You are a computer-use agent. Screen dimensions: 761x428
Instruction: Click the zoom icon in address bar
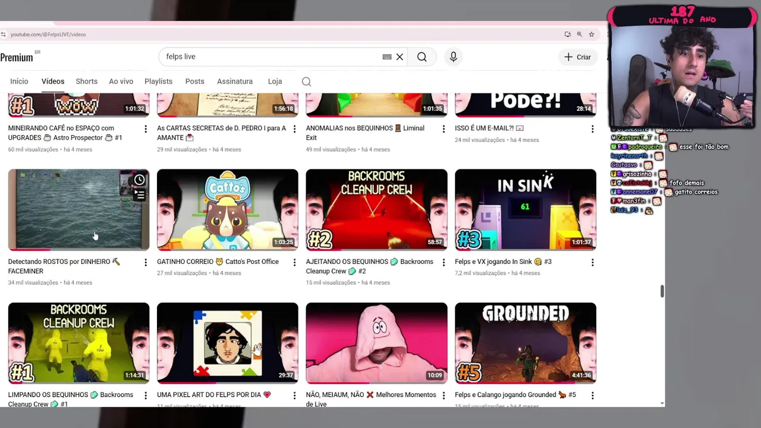point(580,34)
